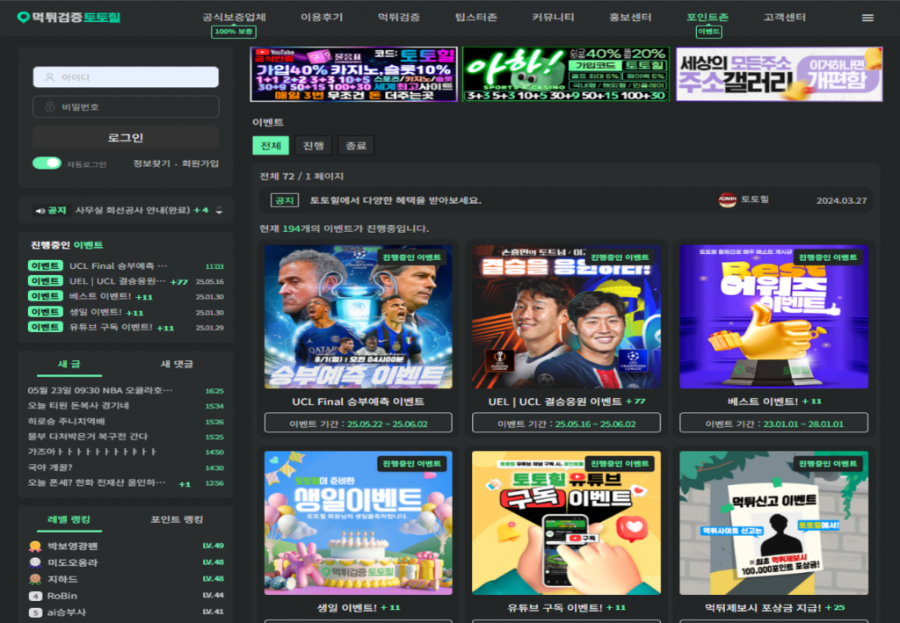Select the 진행 event filter tab
900x623 pixels.
(314, 146)
